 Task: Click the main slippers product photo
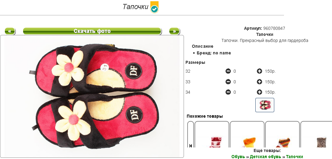(x=92, y=96)
